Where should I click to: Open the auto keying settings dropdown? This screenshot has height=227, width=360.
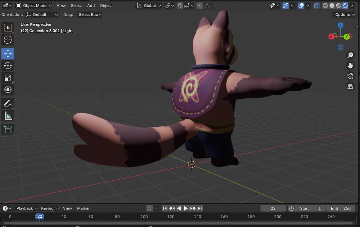coord(156,208)
